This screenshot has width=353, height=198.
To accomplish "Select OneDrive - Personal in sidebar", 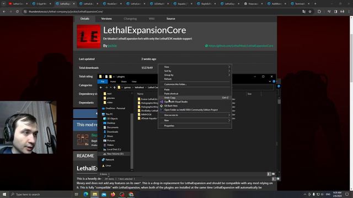I will [x=115, y=108].
